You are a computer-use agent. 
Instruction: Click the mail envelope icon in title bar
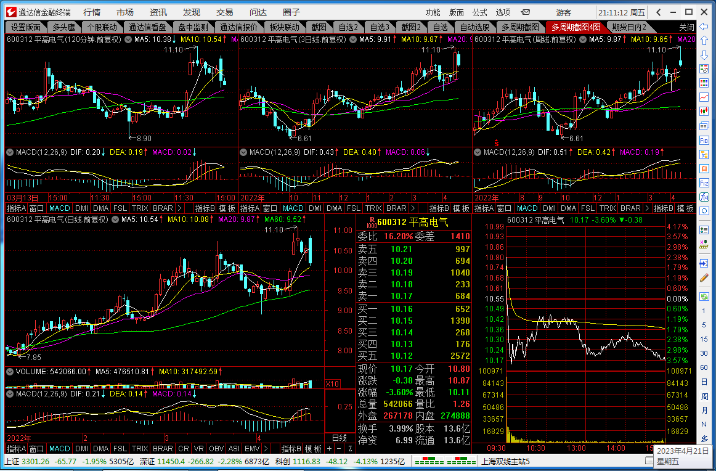(526, 12)
